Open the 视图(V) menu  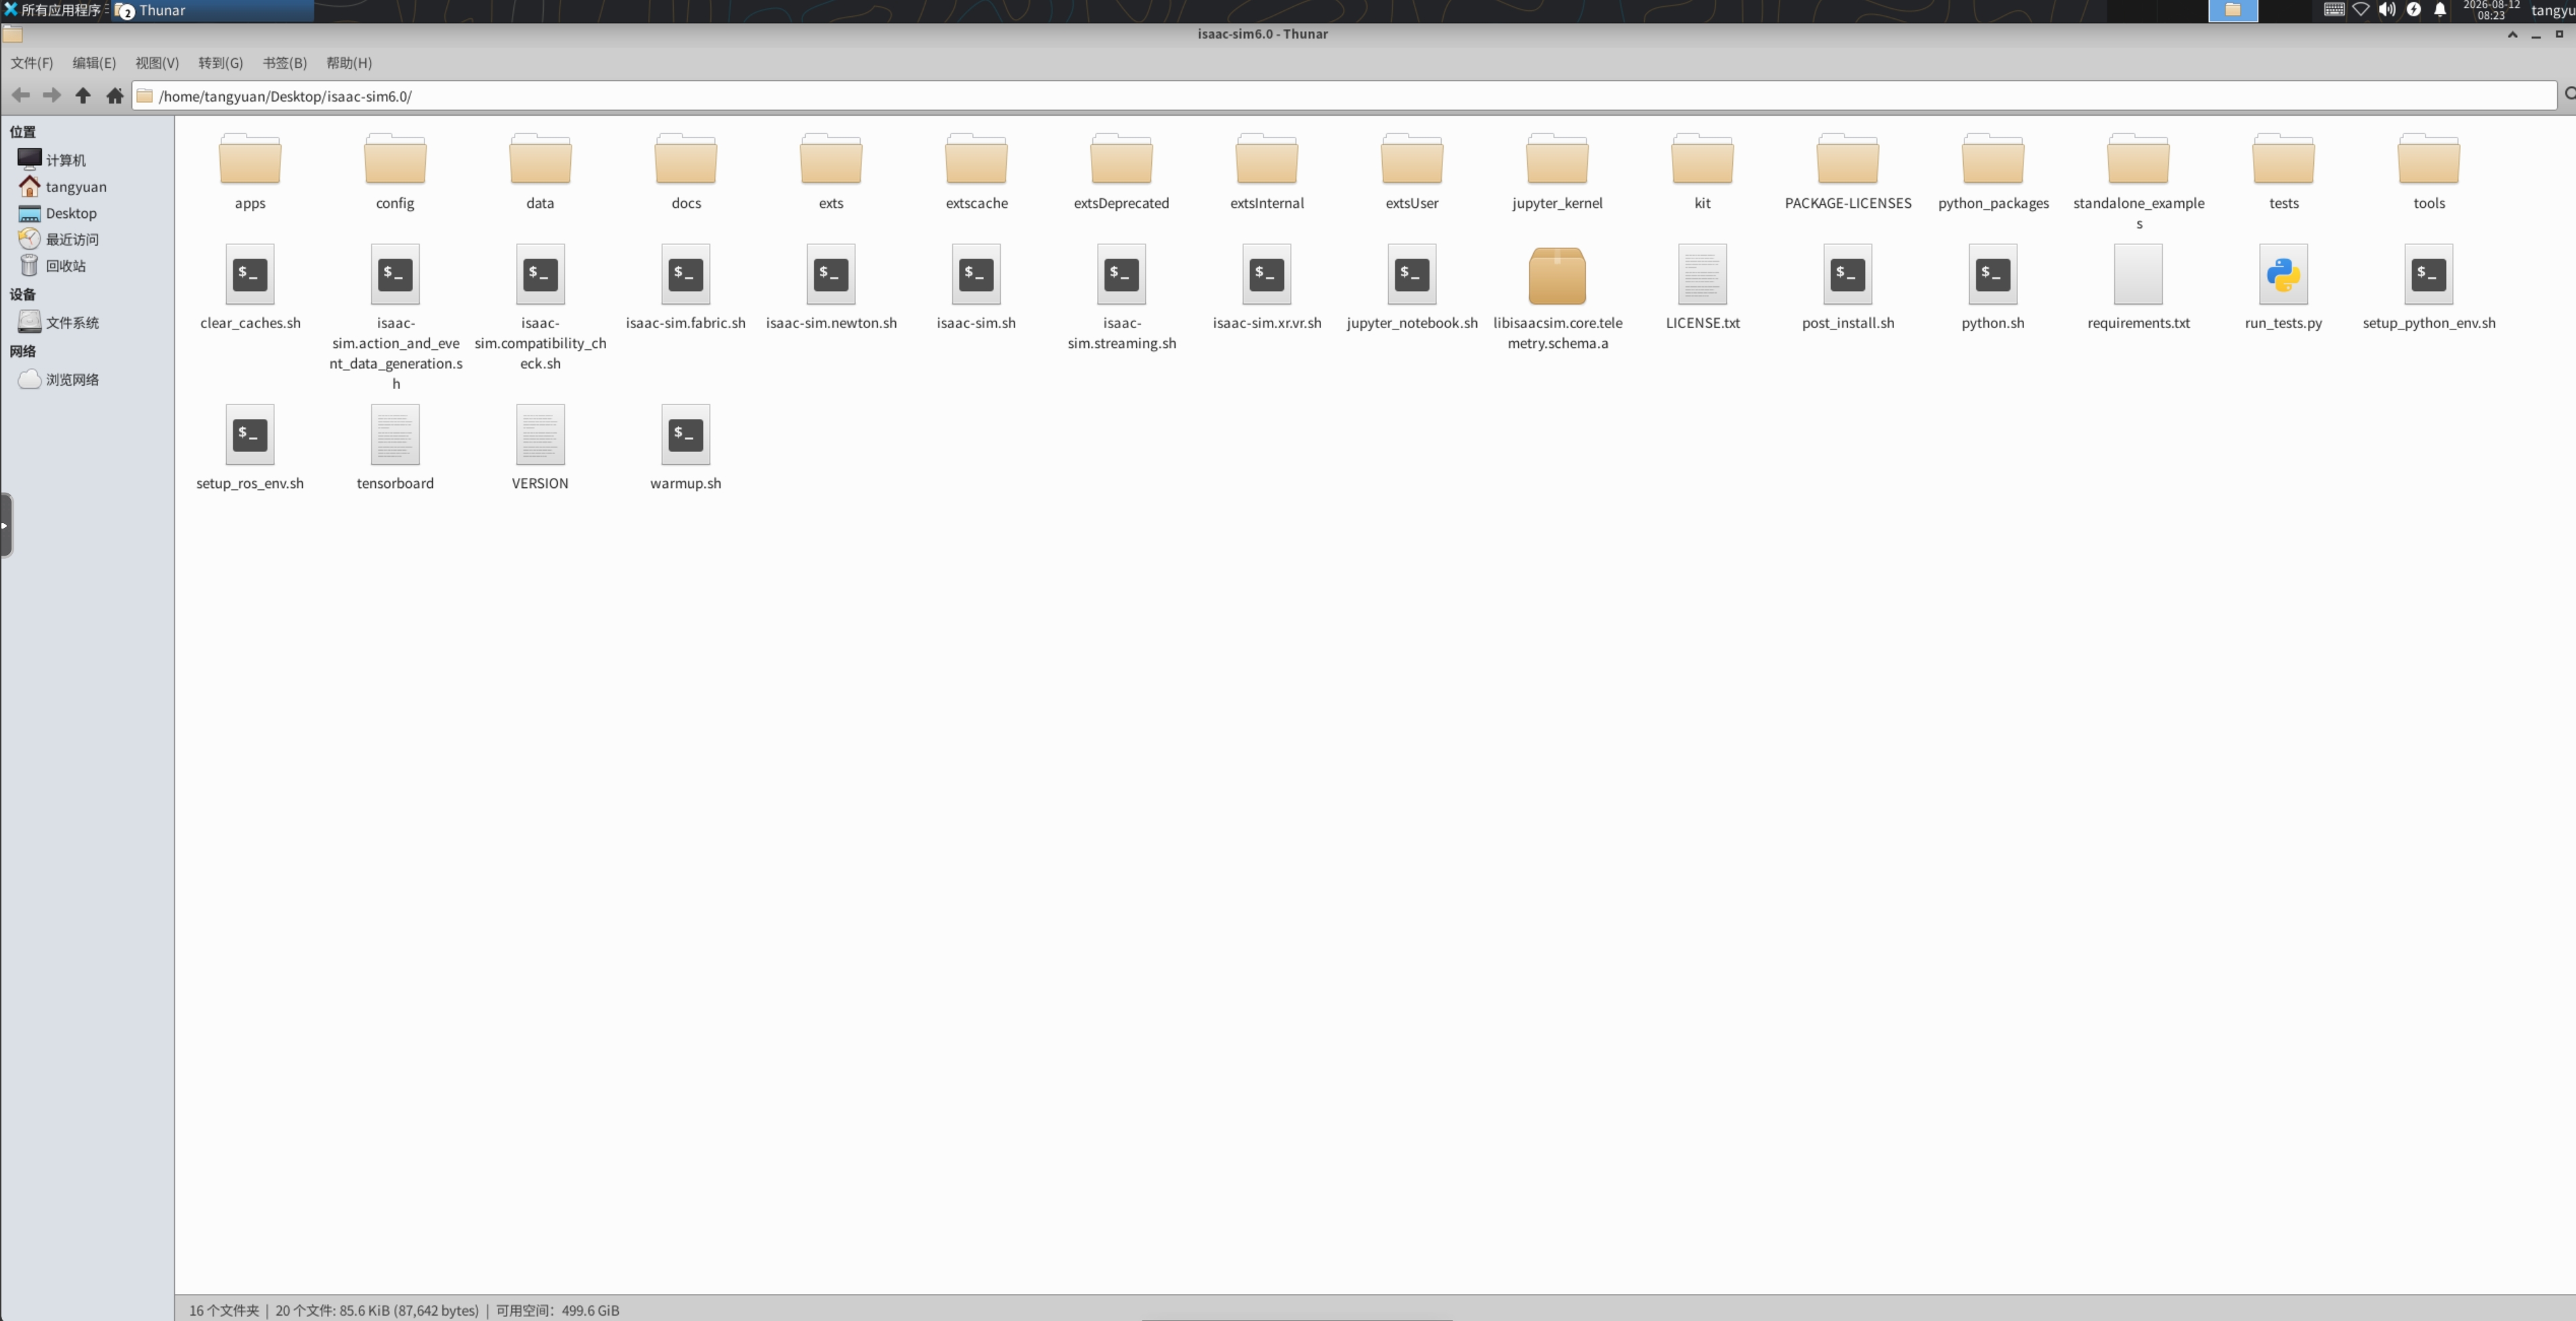pos(157,63)
